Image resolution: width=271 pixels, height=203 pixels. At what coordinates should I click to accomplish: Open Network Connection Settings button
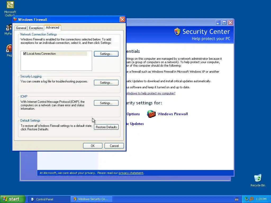tap(106, 54)
